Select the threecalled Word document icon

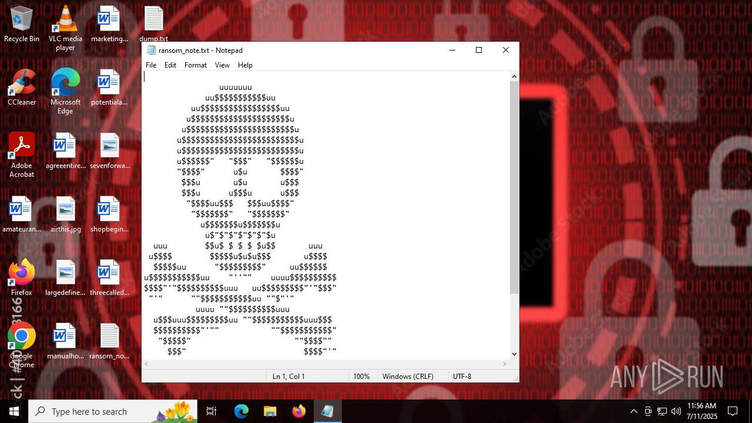click(x=109, y=278)
